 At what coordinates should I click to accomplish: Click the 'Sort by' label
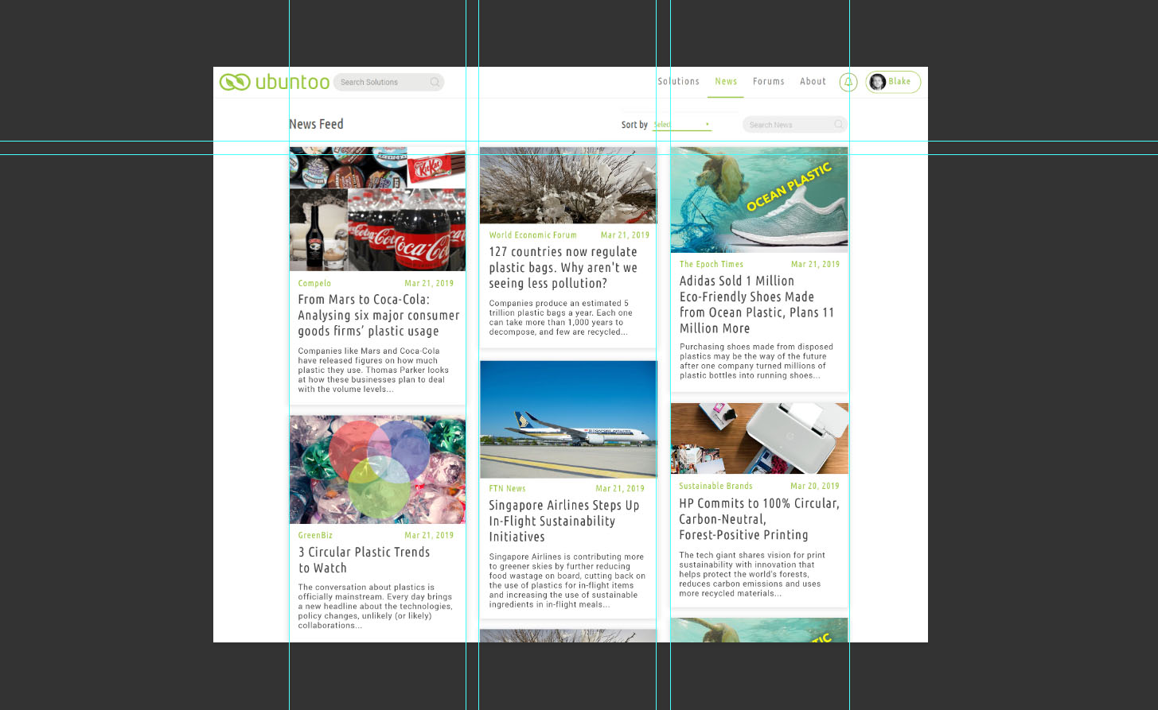tap(634, 125)
